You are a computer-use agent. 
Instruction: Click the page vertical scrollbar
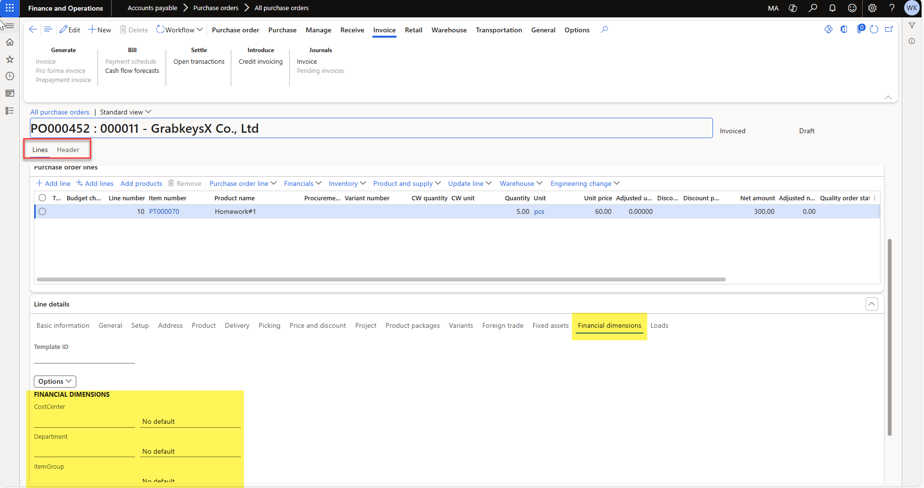tap(890, 337)
